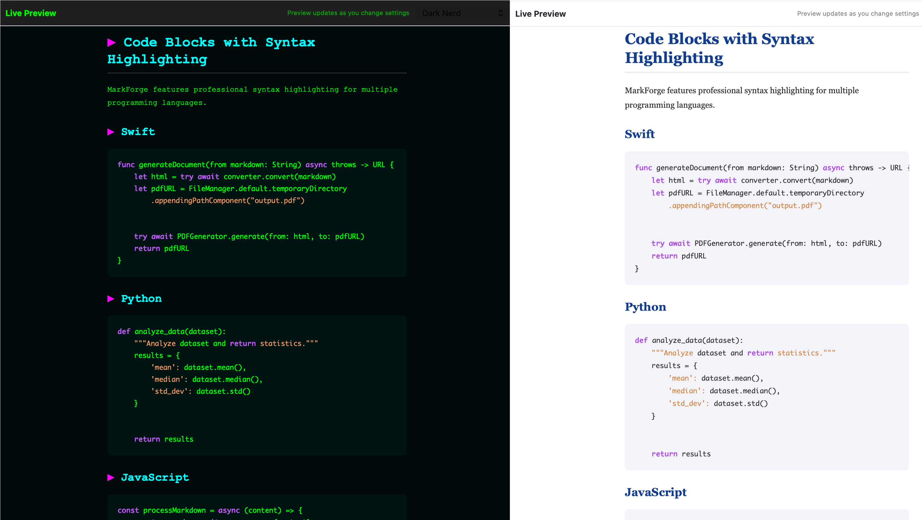Click 'let html = try await' line in dark preview
The width and height of the screenshot is (922, 520).
[x=235, y=177]
